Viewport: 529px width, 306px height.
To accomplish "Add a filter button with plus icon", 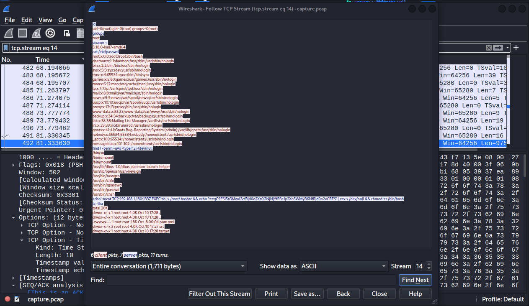I will point(516,48).
